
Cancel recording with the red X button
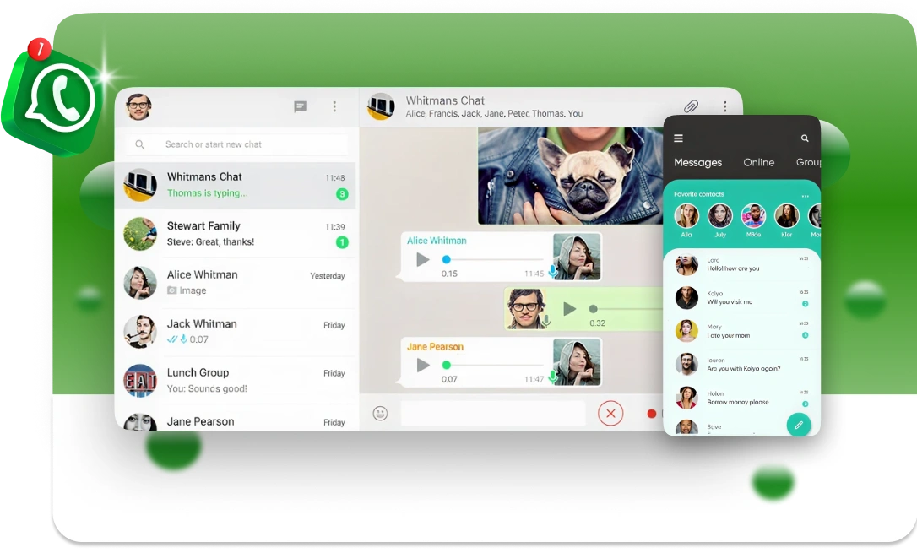610,414
